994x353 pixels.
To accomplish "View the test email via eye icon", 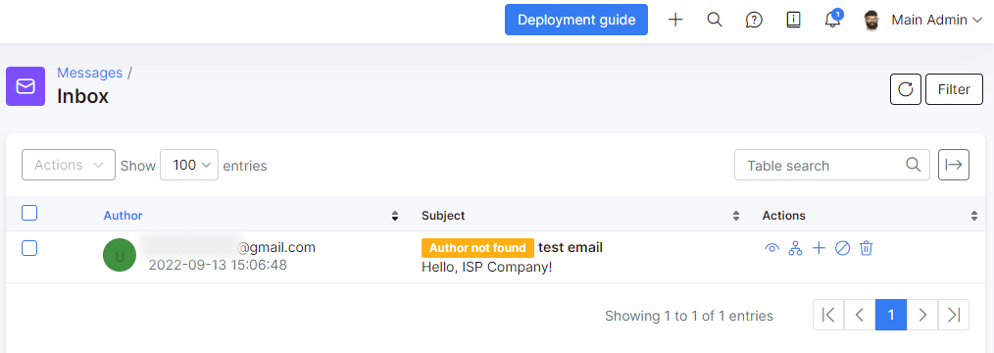I will coord(771,248).
